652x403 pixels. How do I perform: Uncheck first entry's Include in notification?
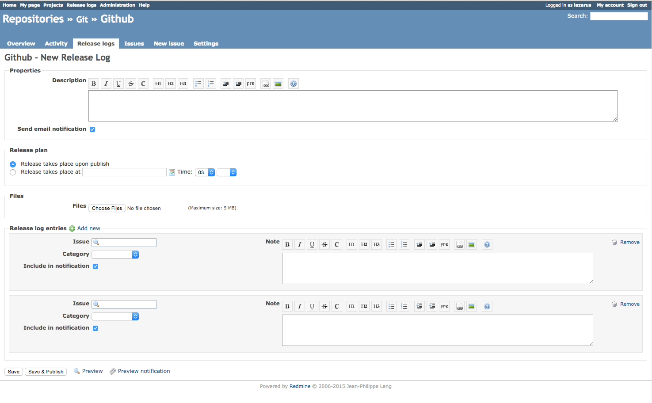95,266
